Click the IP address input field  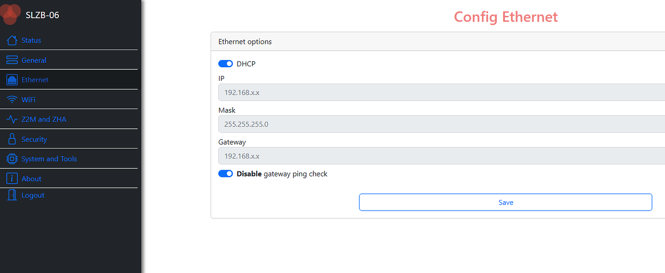click(x=441, y=92)
